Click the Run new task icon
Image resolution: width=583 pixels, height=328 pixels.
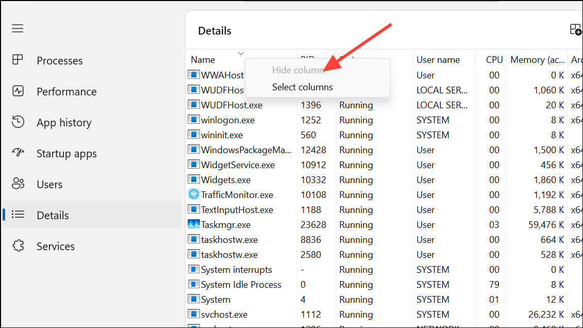[x=575, y=29]
